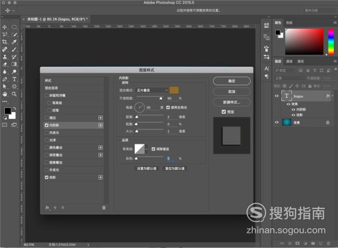Select the Healing Brush tool
The height and width of the screenshot is (248, 338).
[5, 49]
